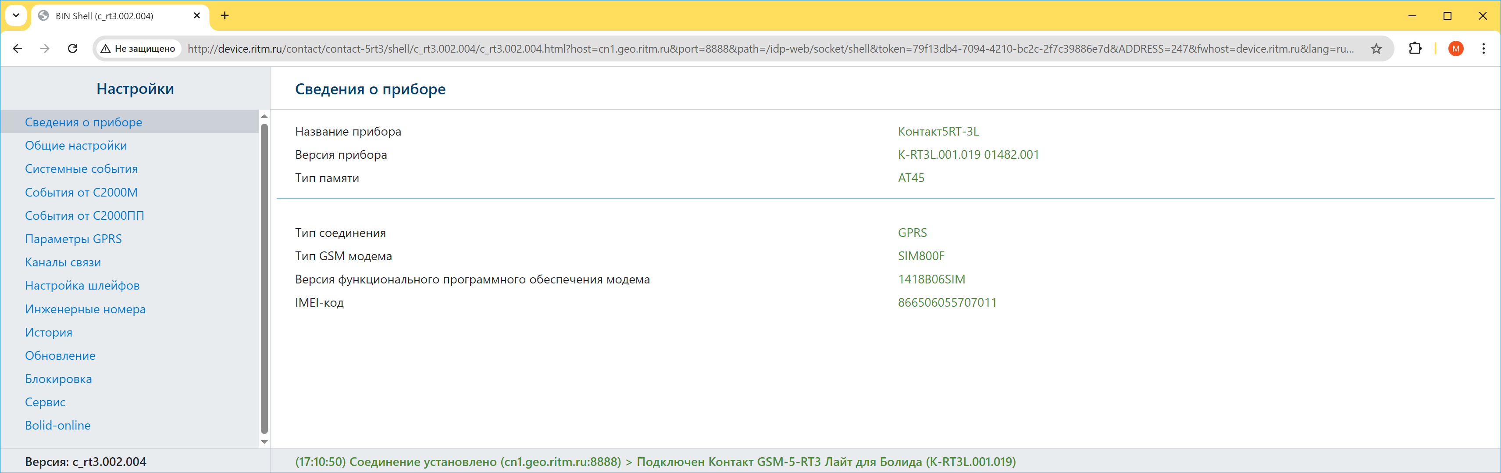Click the modem software version label

(x=472, y=279)
